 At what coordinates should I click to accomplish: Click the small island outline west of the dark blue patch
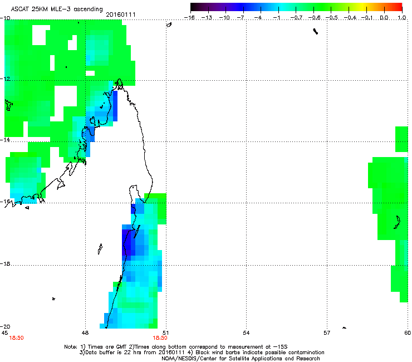point(100,249)
